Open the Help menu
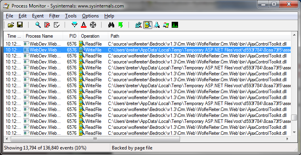 tap(109, 16)
